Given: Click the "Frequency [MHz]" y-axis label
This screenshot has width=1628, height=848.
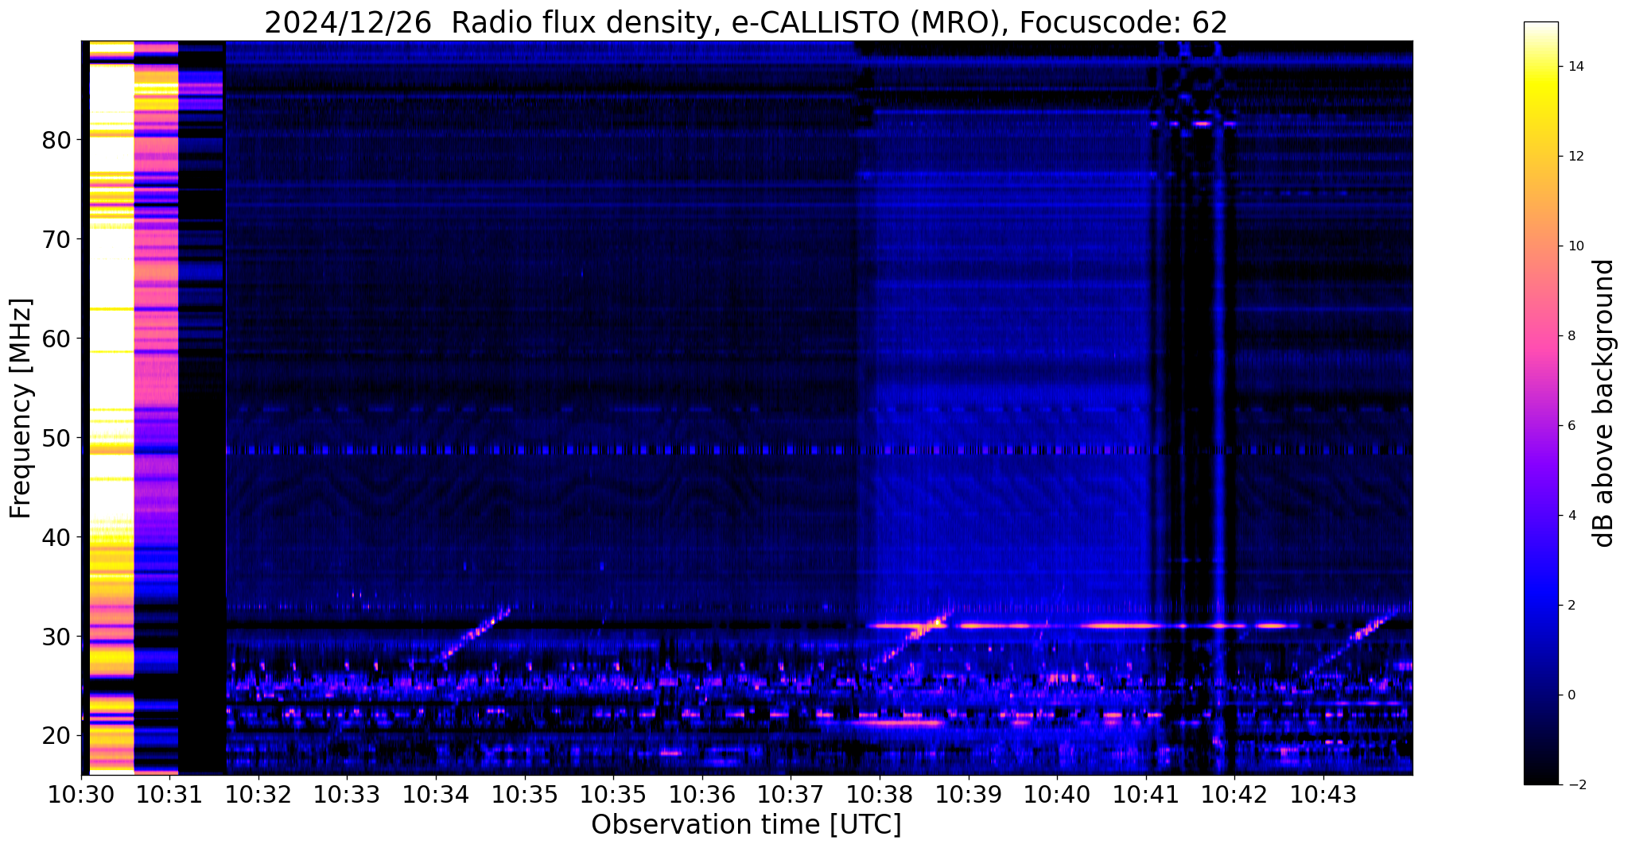Looking at the screenshot, I should point(21,408).
